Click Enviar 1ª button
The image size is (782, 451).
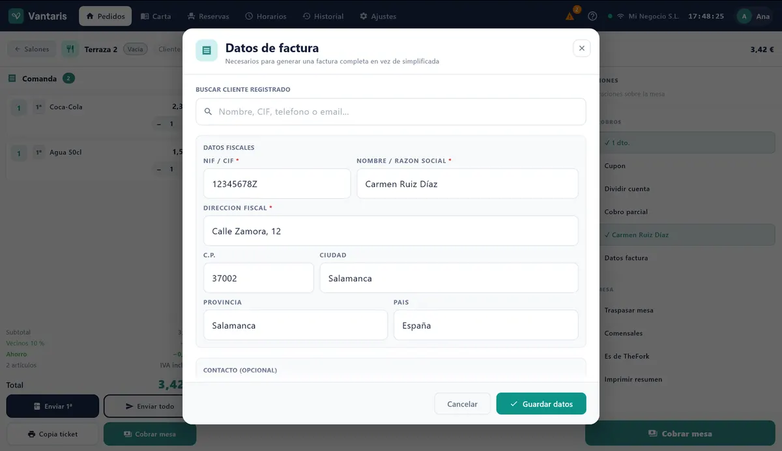[53, 406]
